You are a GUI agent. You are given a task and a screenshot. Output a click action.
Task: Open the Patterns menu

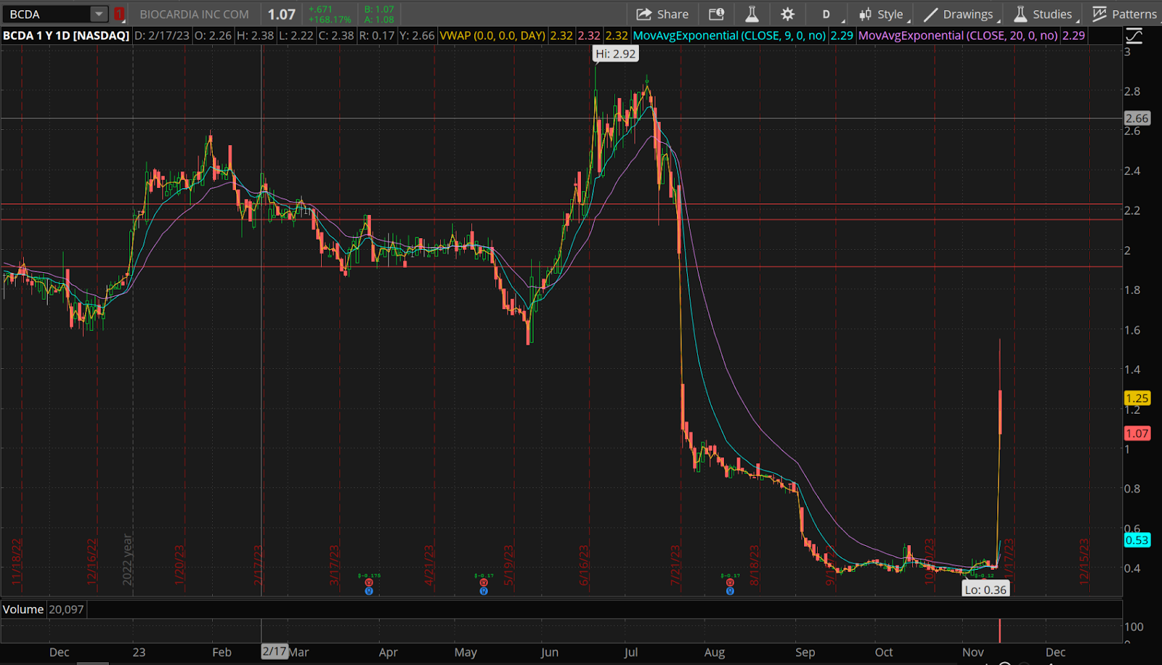pyautogui.click(x=1124, y=14)
